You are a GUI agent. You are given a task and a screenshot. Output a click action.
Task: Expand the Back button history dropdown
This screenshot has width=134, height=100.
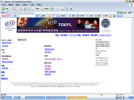(11, 9)
